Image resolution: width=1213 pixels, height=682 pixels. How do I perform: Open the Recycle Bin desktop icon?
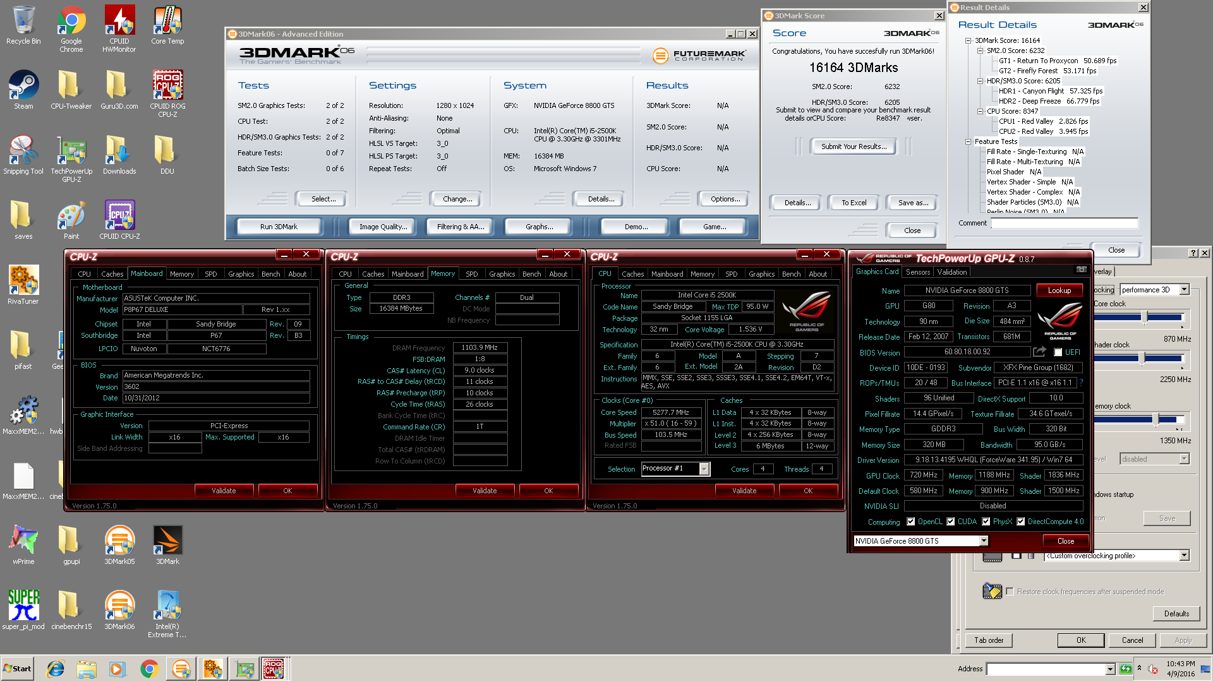coord(23,25)
